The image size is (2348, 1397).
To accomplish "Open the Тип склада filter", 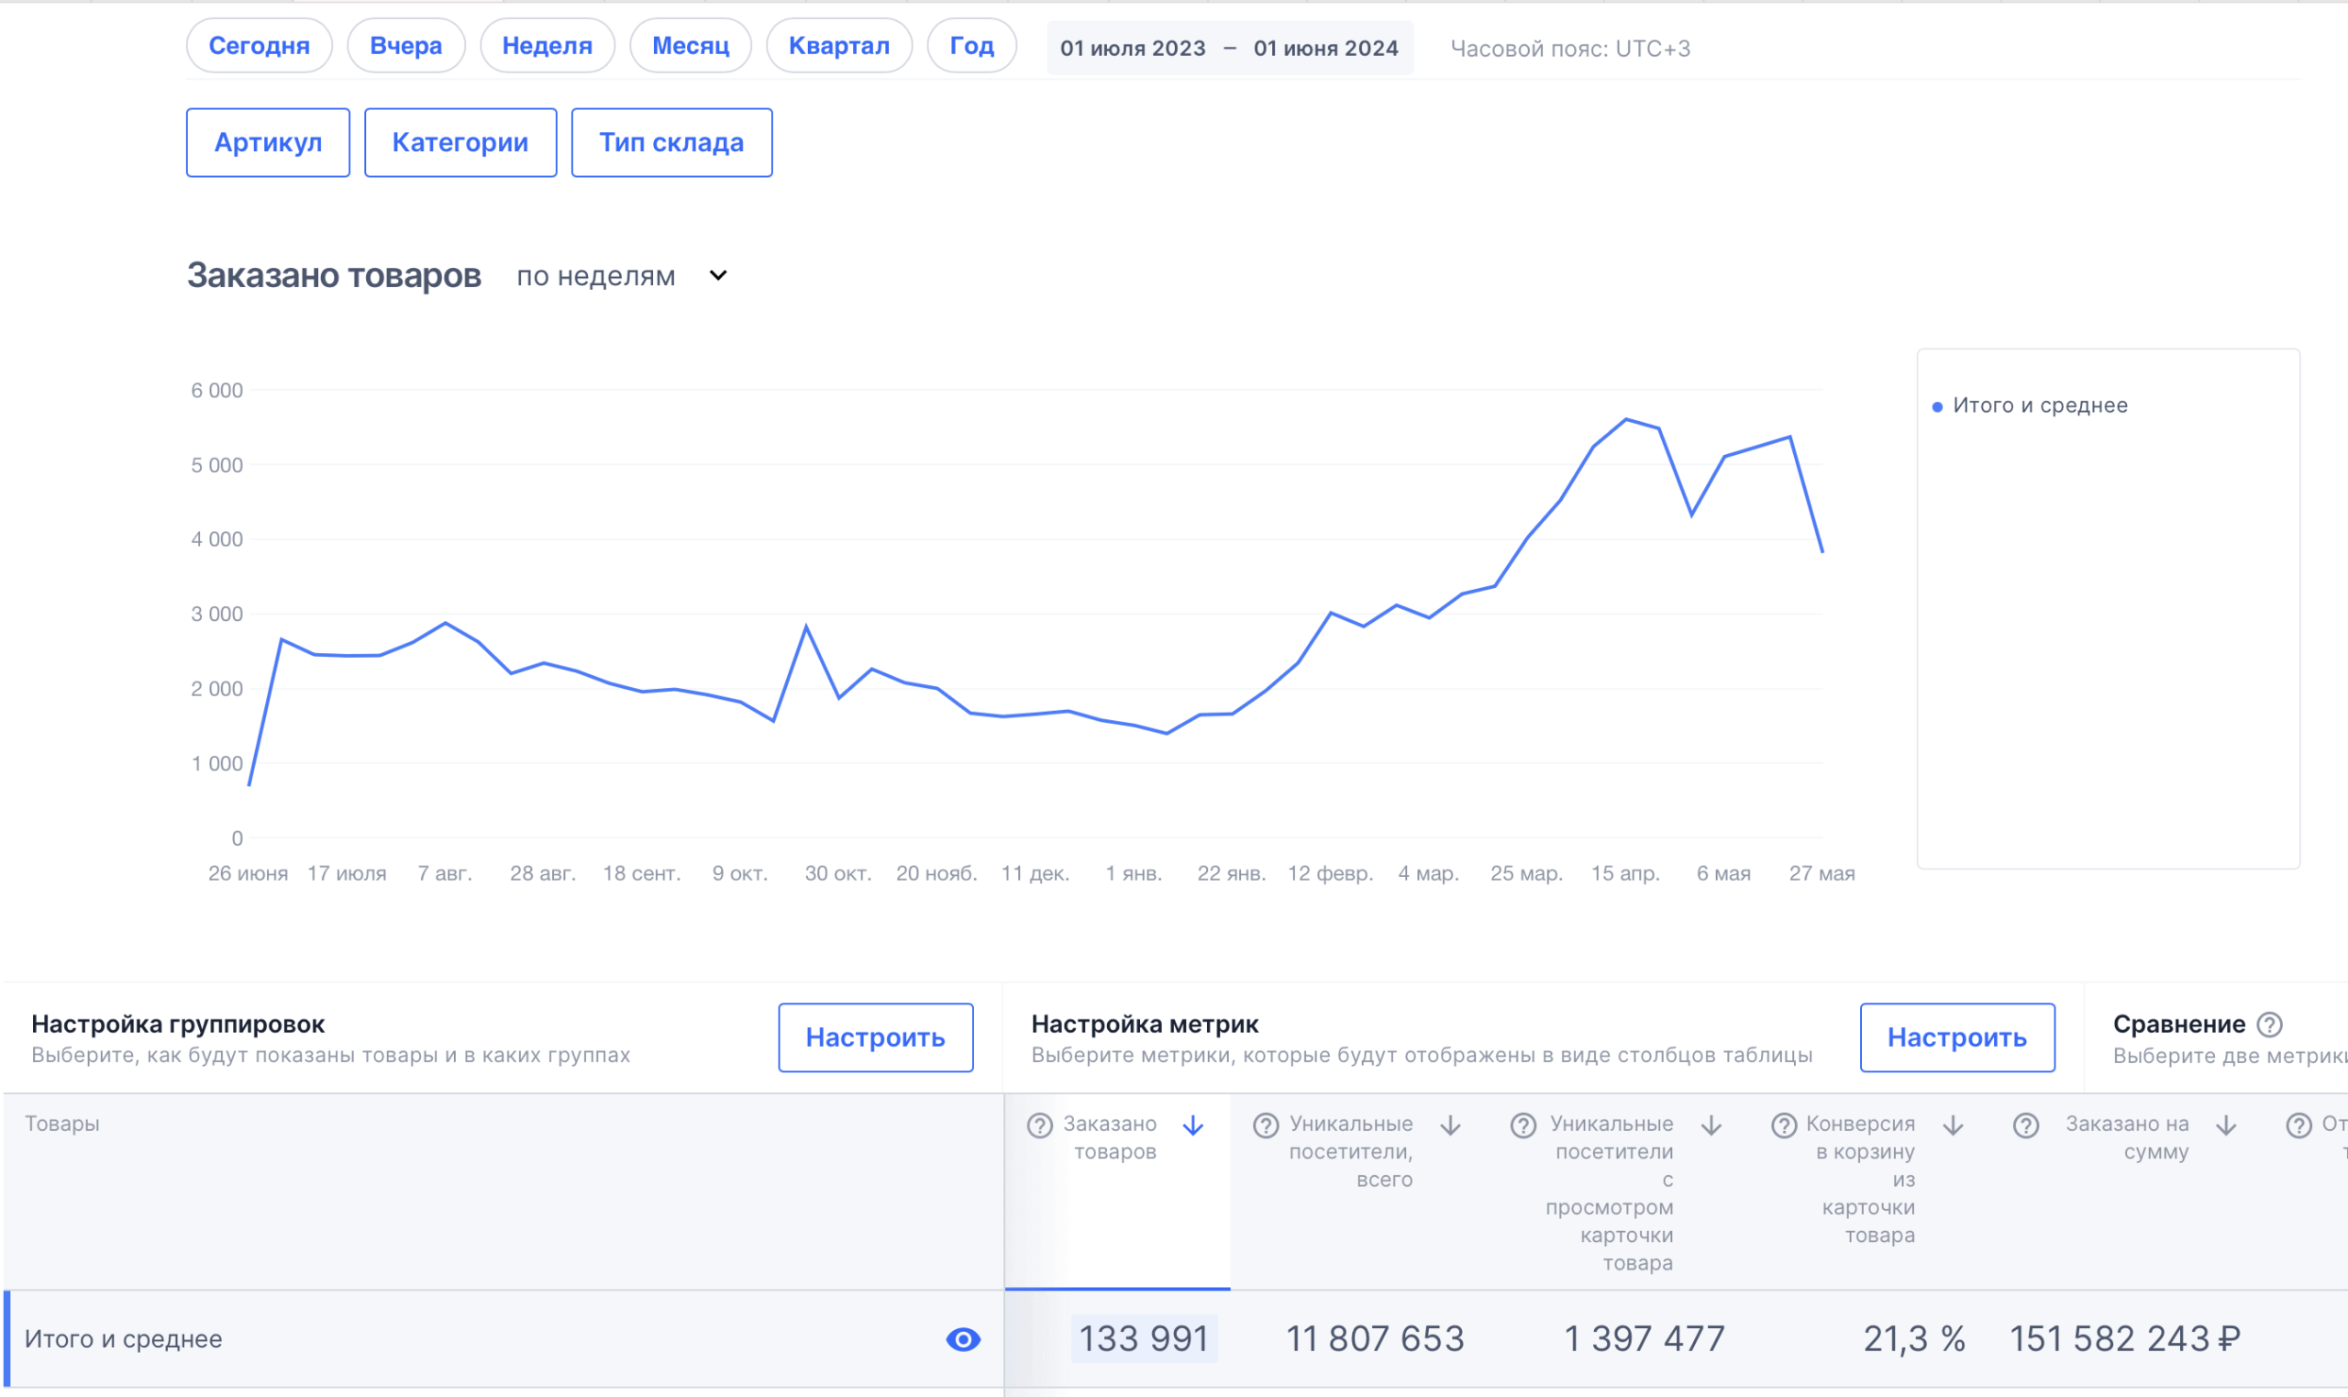I will tap(671, 142).
